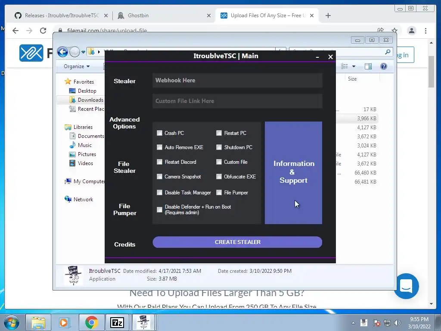Open the File Stealer sidebar section
Image resolution: width=441 pixels, height=331 pixels.
tap(124, 167)
